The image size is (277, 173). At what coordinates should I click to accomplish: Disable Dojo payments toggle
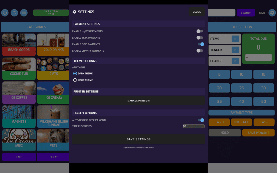(201, 44)
